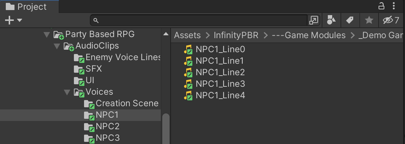Collapse the Voices folder arrow
The height and width of the screenshot is (144, 405).
pyautogui.click(x=67, y=92)
